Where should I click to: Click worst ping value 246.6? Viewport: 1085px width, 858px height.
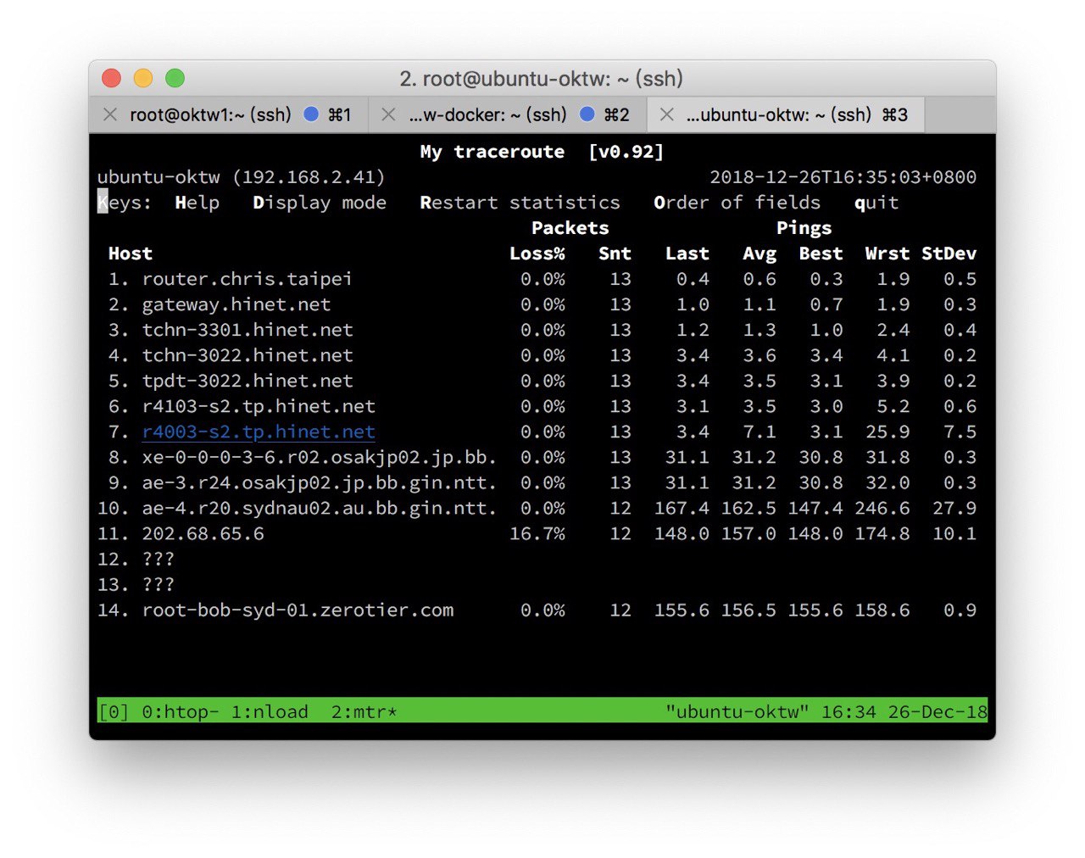tap(882, 509)
